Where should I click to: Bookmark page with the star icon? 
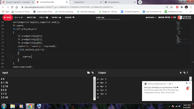pos(172,7)
